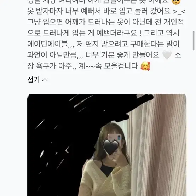
Task: Click the line starting with 그냥 입으면
Action: 106,22
